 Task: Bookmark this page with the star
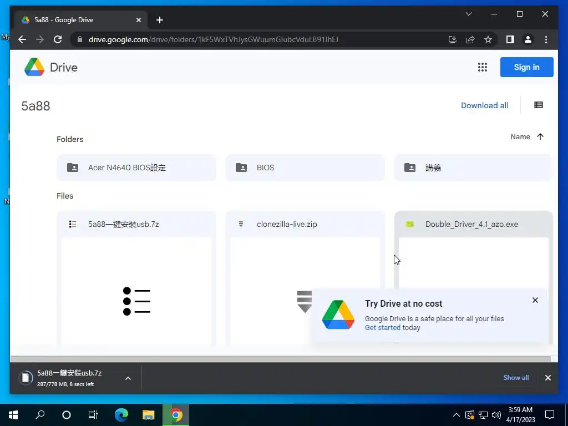coord(488,39)
